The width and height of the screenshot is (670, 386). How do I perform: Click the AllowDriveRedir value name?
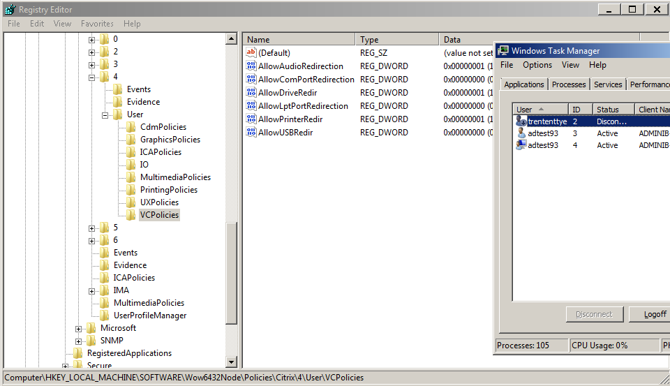tap(288, 93)
